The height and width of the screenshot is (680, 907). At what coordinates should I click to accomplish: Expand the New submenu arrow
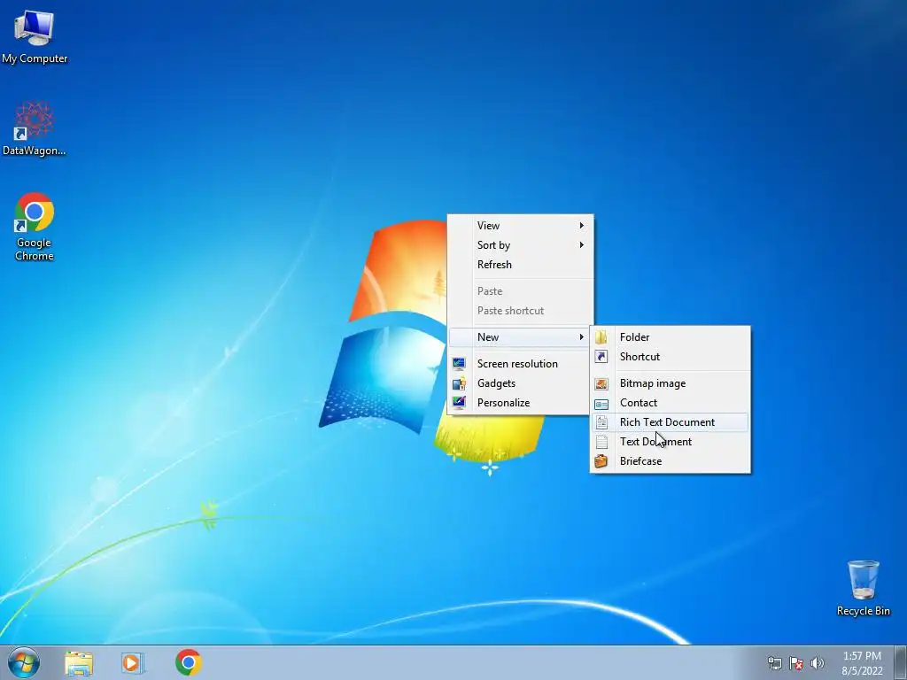(581, 337)
